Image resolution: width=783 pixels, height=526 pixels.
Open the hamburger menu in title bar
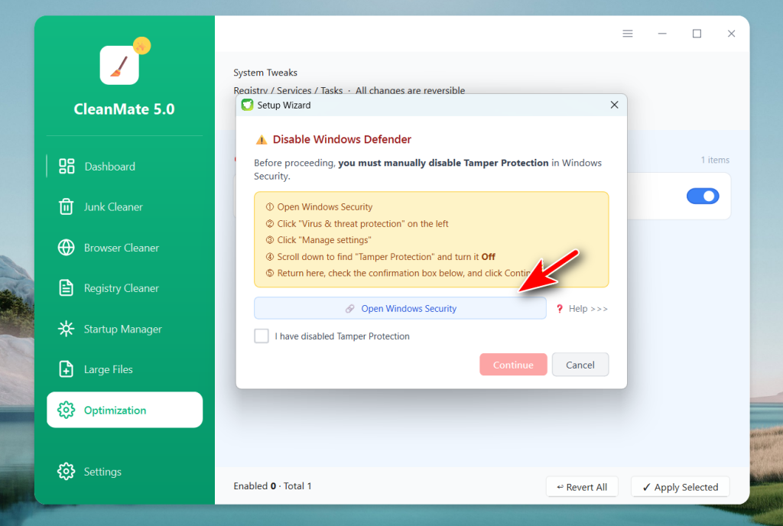628,34
